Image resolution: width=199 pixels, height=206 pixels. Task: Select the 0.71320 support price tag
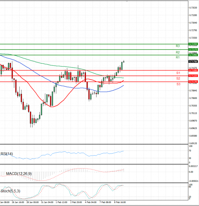click(x=193, y=76)
